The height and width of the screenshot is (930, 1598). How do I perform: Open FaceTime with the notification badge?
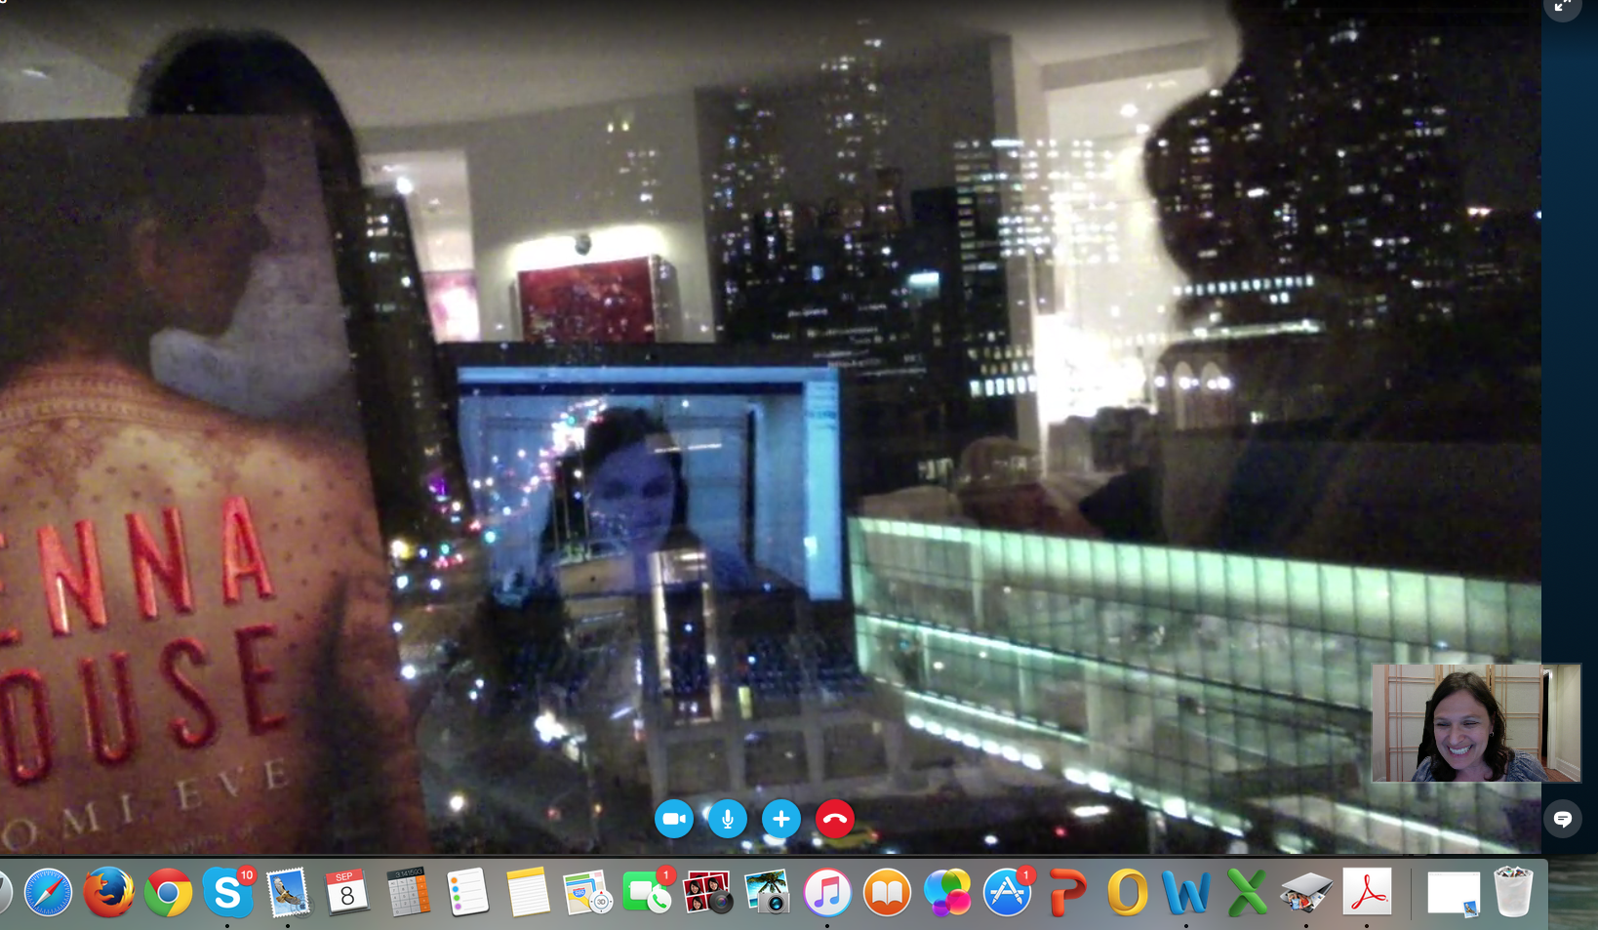[x=645, y=893]
